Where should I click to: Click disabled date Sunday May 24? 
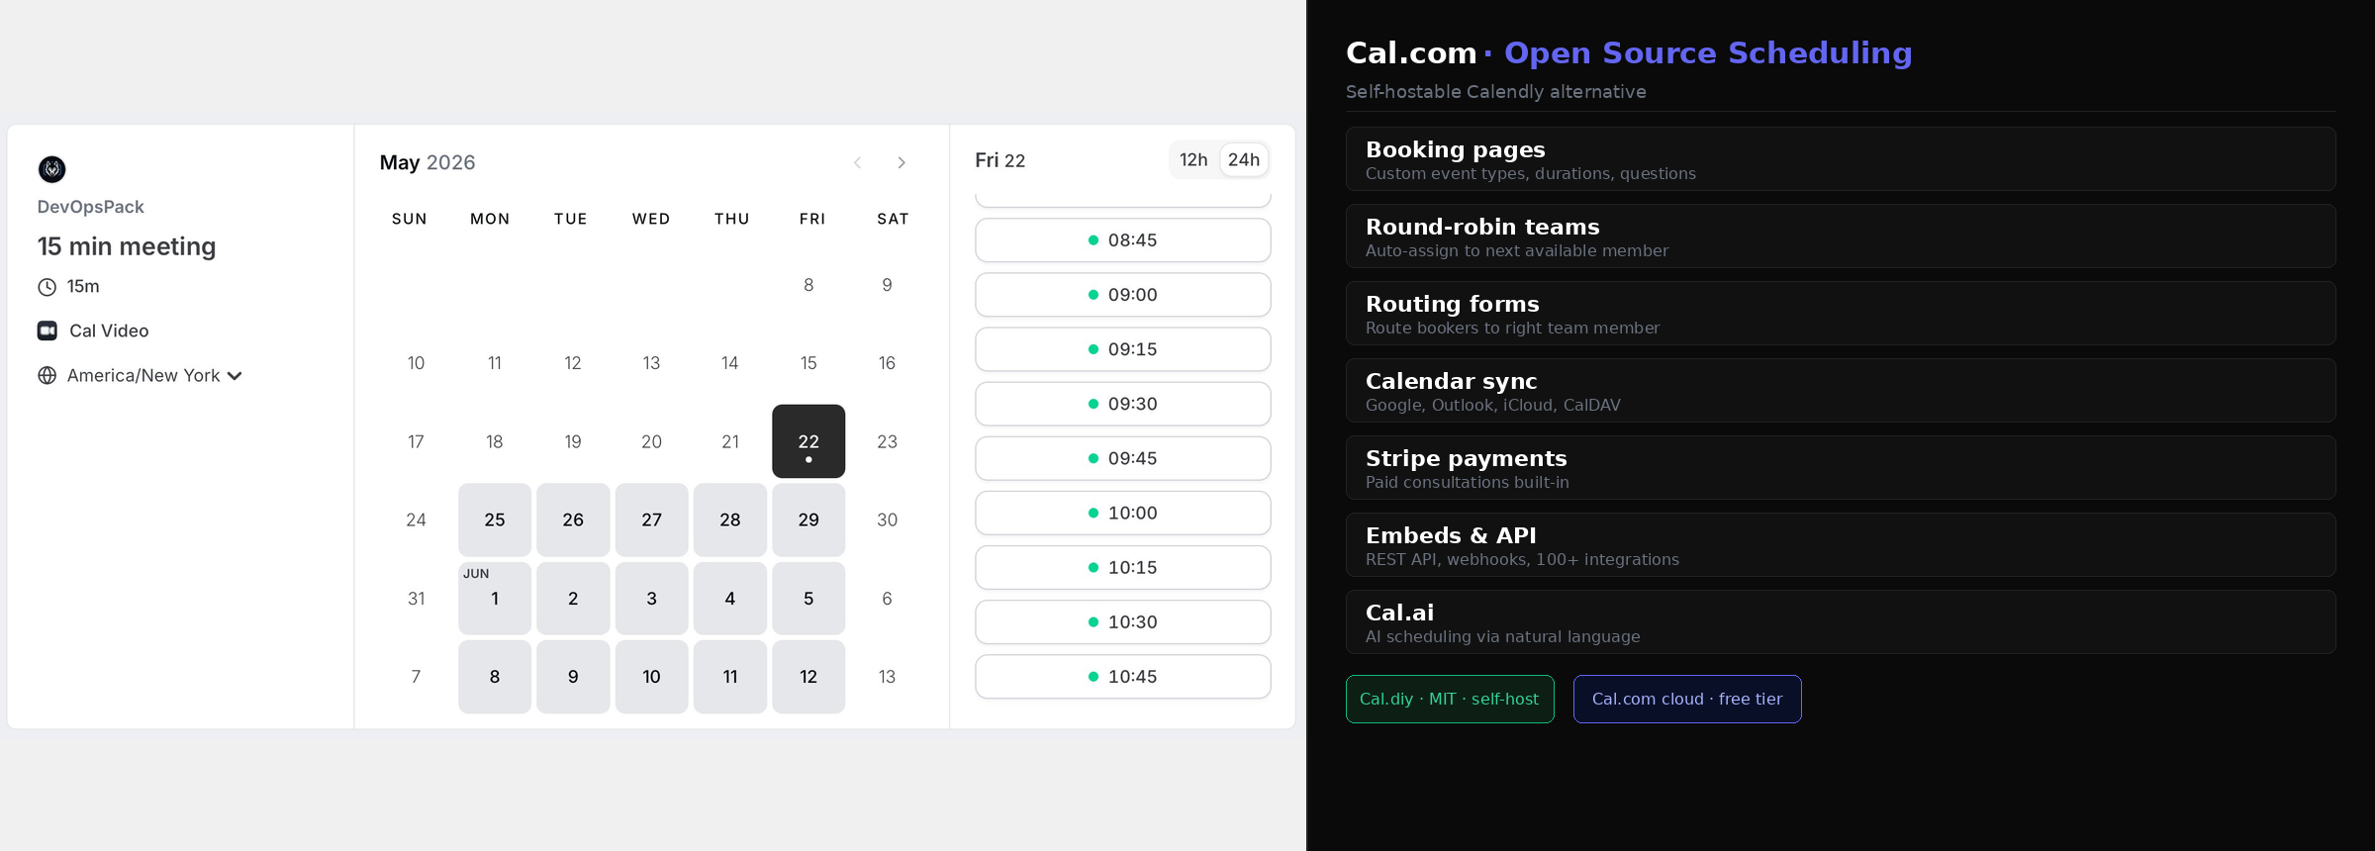tap(416, 520)
